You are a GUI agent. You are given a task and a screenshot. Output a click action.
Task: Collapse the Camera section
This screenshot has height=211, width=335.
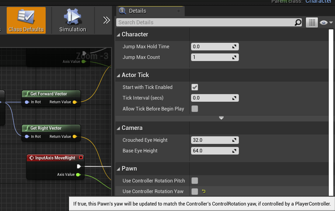118,128
